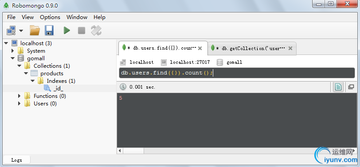Select 'Users (0)' label in tree
Viewport: 360px width, 167px height.
pos(45,104)
